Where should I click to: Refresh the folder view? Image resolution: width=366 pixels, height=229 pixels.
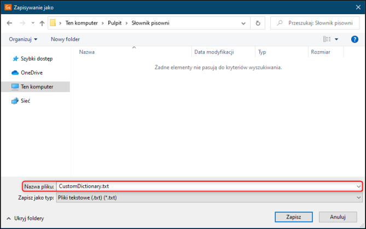pyautogui.click(x=258, y=23)
